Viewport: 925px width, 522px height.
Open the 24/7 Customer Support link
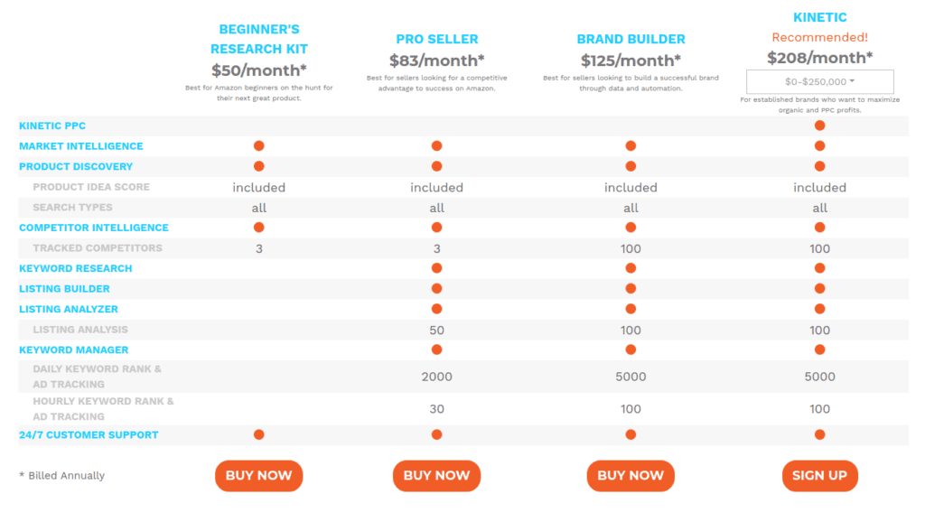click(x=89, y=434)
